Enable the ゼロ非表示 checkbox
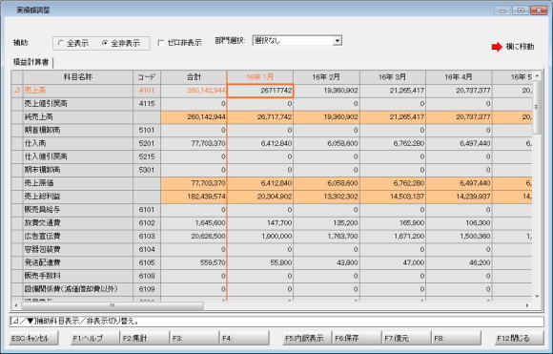Screen dimensions: 553x354 tap(161, 43)
